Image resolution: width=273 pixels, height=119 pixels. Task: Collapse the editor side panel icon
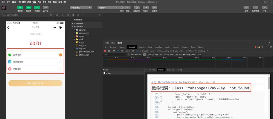[100, 15]
